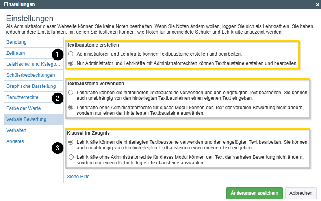Open the Farbe der Werte tab
This screenshot has height=201, width=321.
pos(23,108)
